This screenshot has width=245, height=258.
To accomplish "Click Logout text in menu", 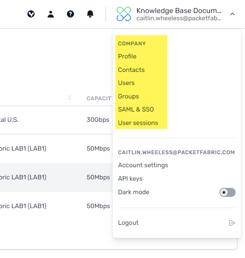I will 128,223.
